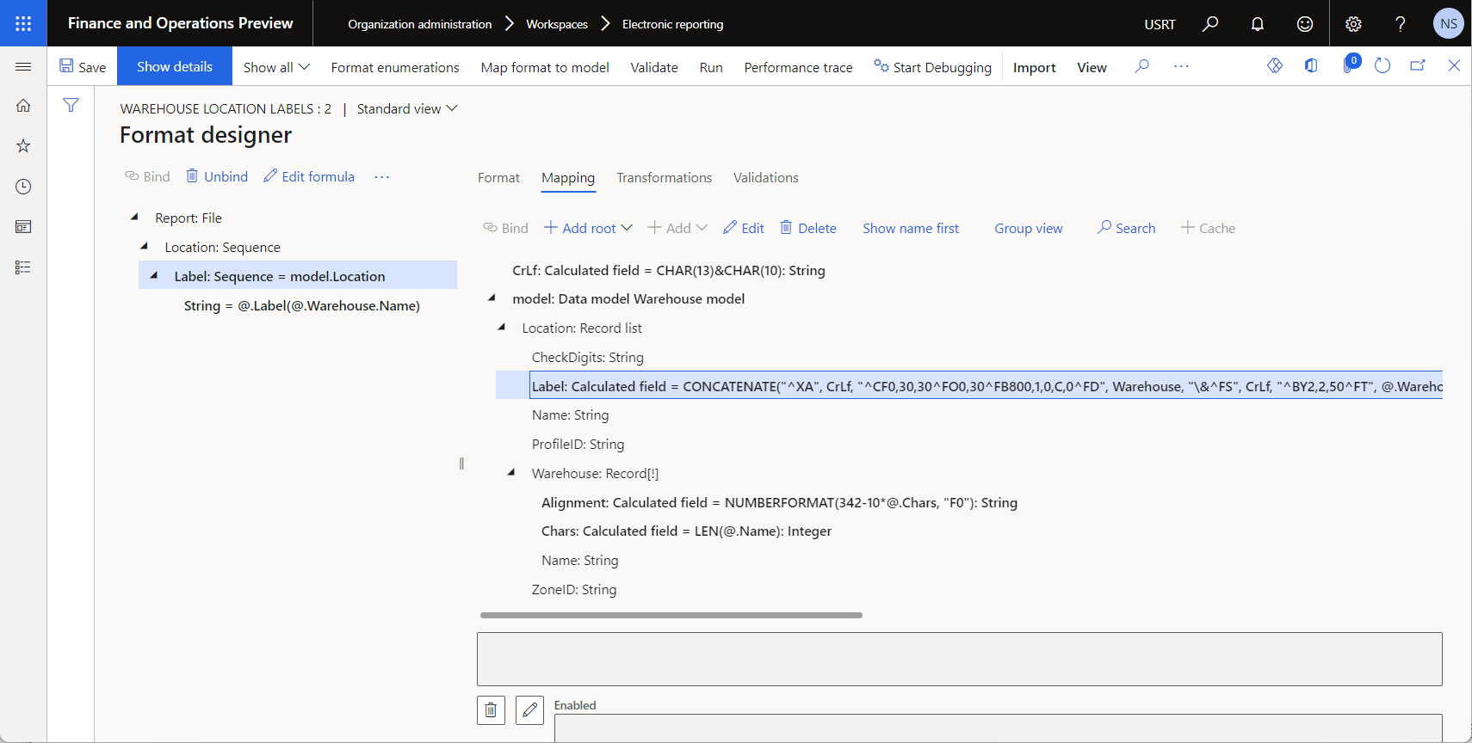This screenshot has height=743, width=1472.
Task: Collapse Warehouse: Record node
Action: point(511,473)
